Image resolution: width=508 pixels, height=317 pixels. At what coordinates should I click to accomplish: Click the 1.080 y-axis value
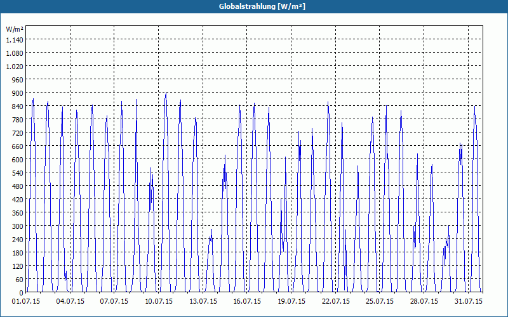[x=15, y=53]
